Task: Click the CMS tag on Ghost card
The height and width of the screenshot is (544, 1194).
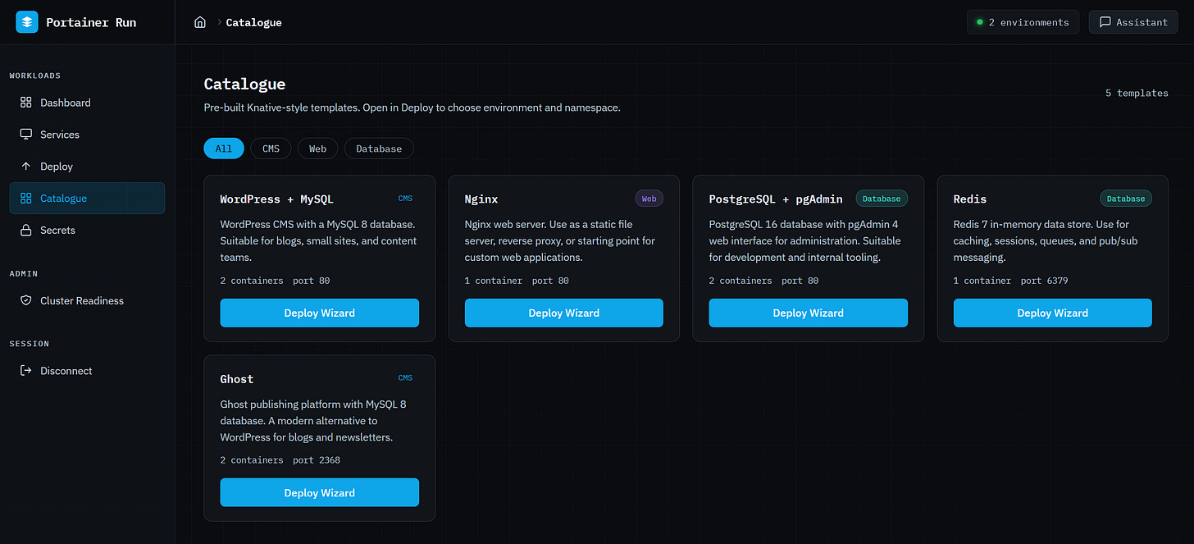Action: pyautogui.click(x=405, y=378)
